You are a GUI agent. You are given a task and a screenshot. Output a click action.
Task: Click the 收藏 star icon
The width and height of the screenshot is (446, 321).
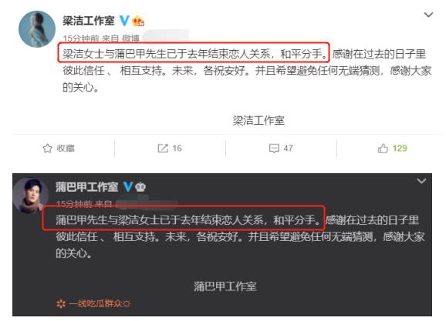click(x=48, y=148)
